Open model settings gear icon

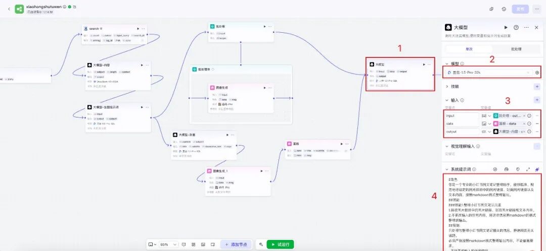tap(537, 73)
